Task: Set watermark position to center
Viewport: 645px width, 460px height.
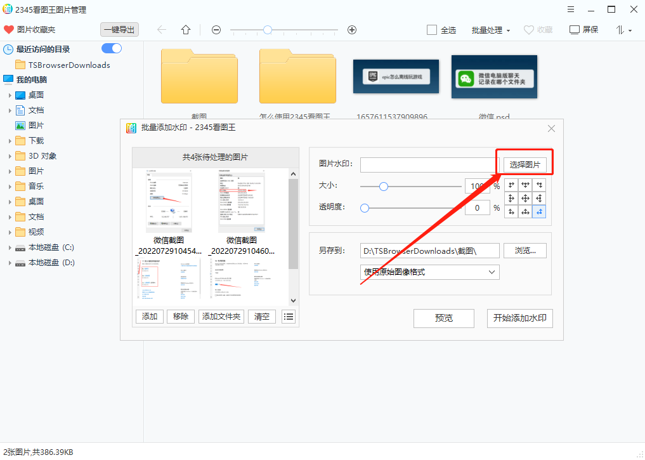Action: (x=525, y=198)
